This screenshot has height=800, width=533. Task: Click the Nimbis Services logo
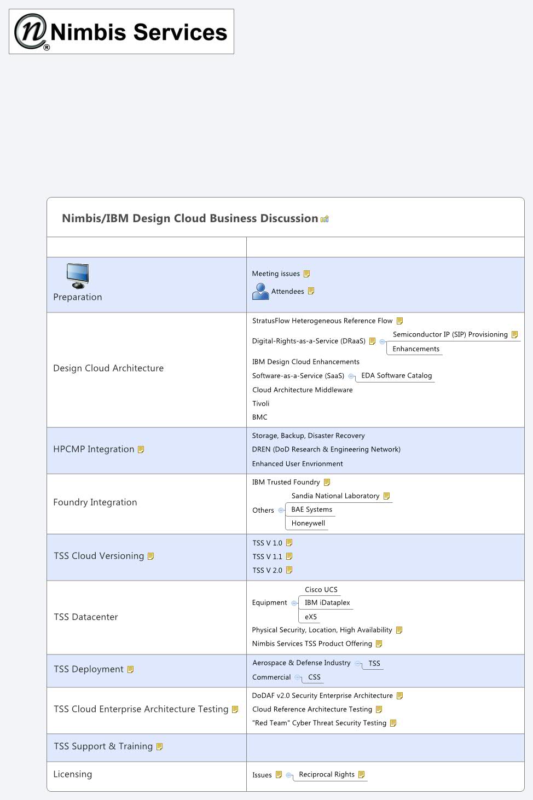121,32
